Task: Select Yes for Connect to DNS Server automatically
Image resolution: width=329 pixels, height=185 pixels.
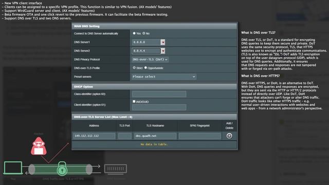Action: point(134,33)
